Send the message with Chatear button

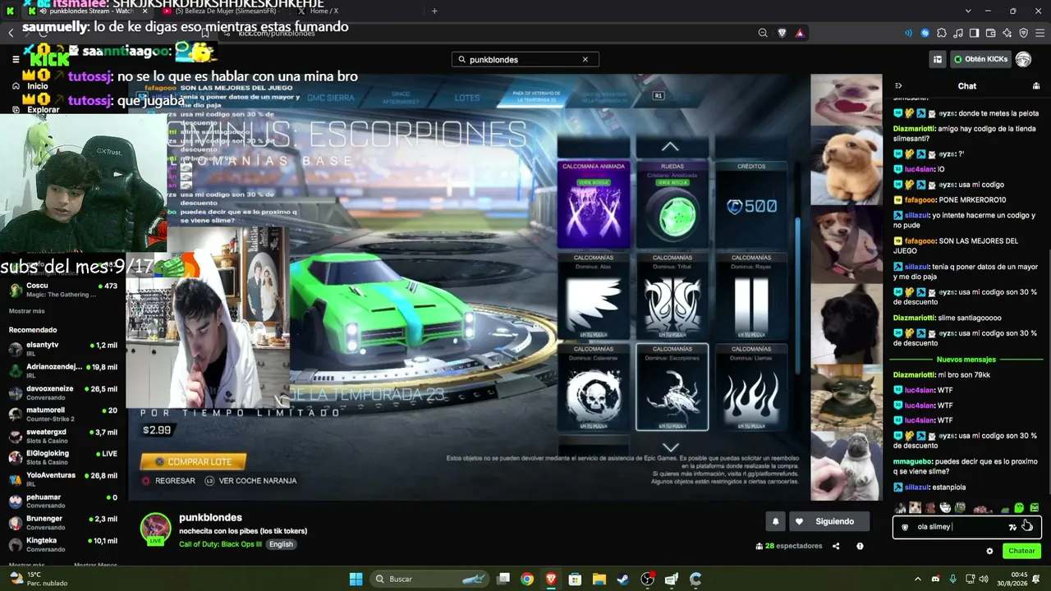click(1021, 551)
